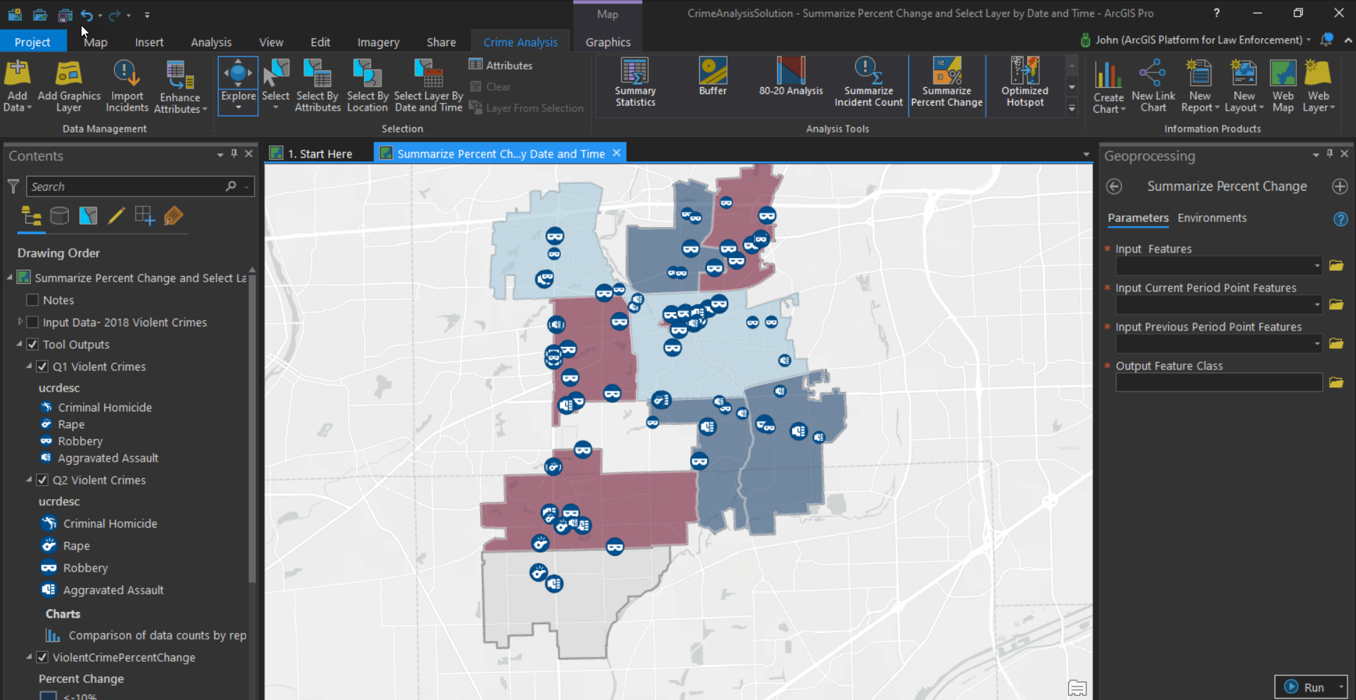
Task: Uncheck the Tool Outputs group layer
Action: [32, 344]
